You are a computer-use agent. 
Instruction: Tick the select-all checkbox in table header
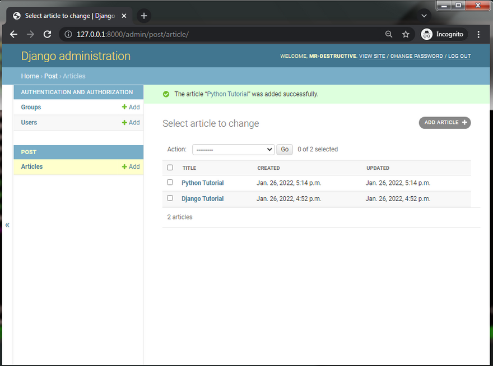tap(170, 168)
